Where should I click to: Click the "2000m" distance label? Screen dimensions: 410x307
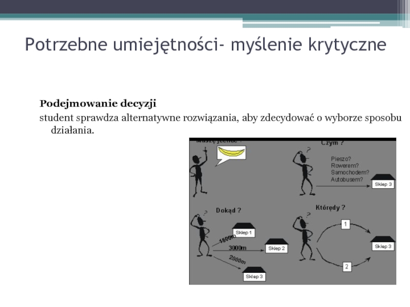[237, 259]
